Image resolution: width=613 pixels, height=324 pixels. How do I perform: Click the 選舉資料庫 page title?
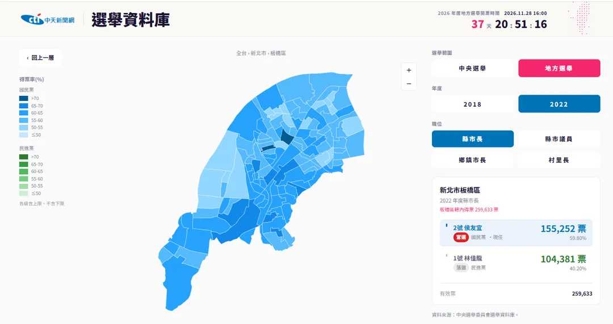131,20
